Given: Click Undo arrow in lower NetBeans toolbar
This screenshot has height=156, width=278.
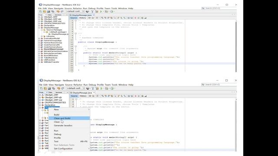Looking at the screenshot, I should click(x=59, y=88).
